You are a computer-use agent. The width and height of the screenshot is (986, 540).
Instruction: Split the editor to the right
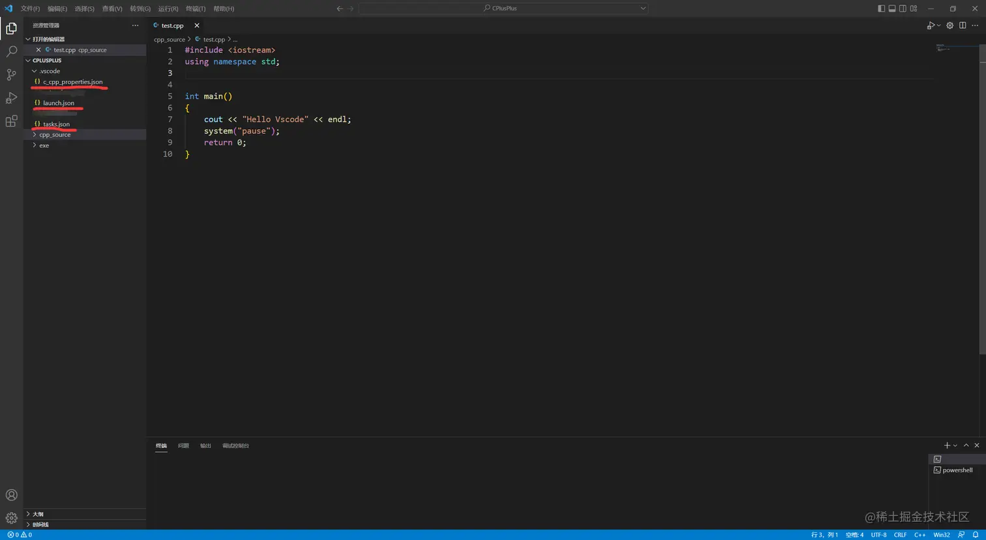click(x=963, y=25)
